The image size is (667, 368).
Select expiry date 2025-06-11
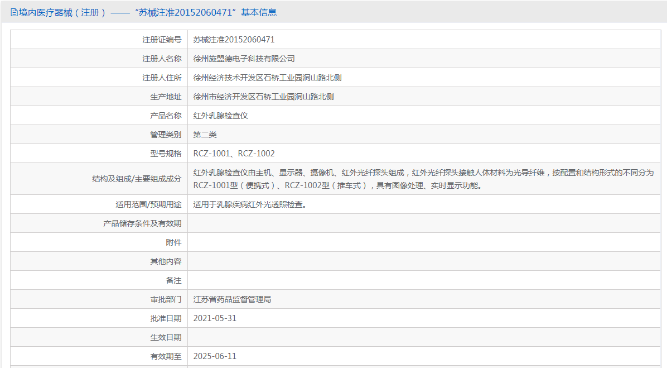[x=215, y=356]
